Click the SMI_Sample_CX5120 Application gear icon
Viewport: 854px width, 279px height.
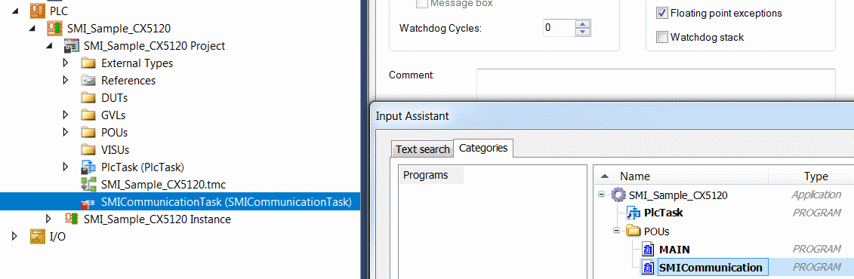(x=618, y=195)
